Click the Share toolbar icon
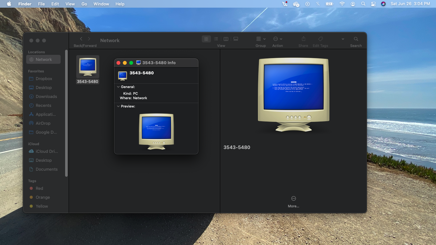Viewport: 436px width, 245px height. point(304,39)
